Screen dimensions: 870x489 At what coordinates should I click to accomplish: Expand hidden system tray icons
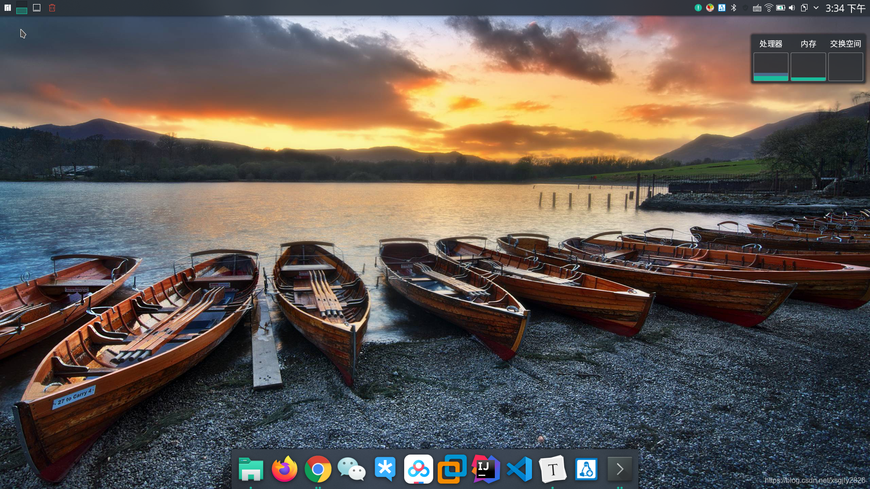click(x=816, y=8)
